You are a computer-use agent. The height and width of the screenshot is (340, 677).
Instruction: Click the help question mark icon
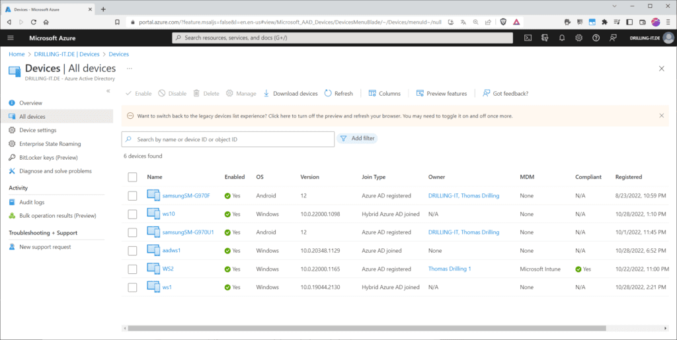[x=596, y=38]
